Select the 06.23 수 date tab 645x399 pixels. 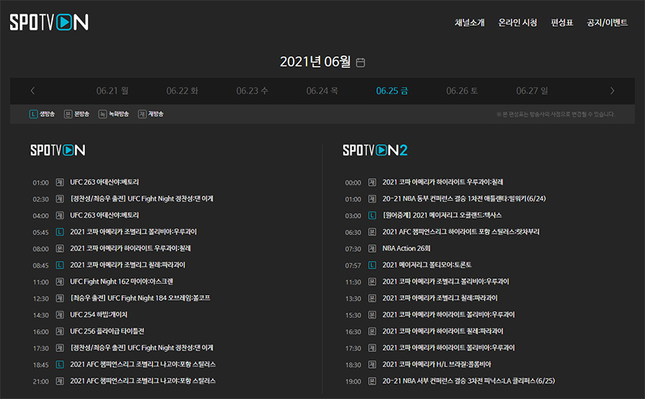(x=252, y=90)
